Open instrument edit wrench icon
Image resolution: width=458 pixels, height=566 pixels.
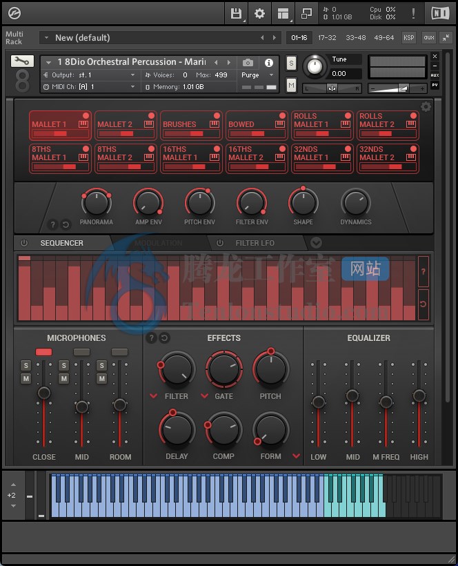[x=22, y=61]
